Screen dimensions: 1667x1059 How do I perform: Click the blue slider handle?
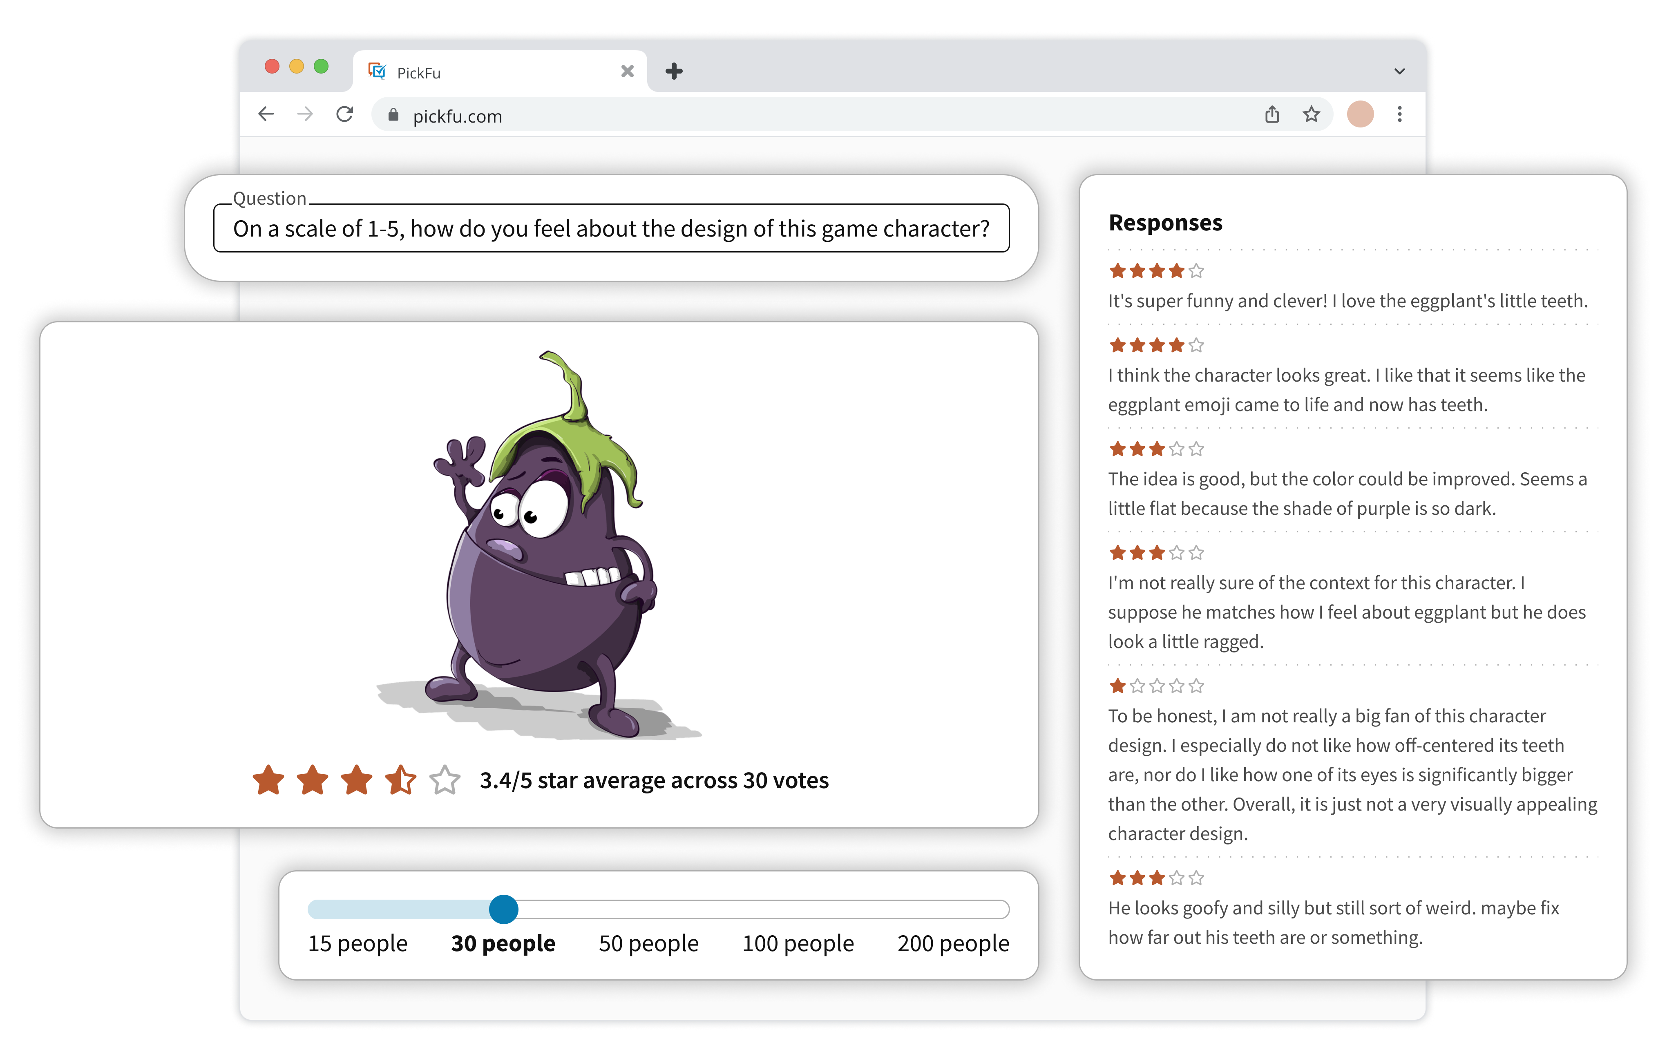503,909
